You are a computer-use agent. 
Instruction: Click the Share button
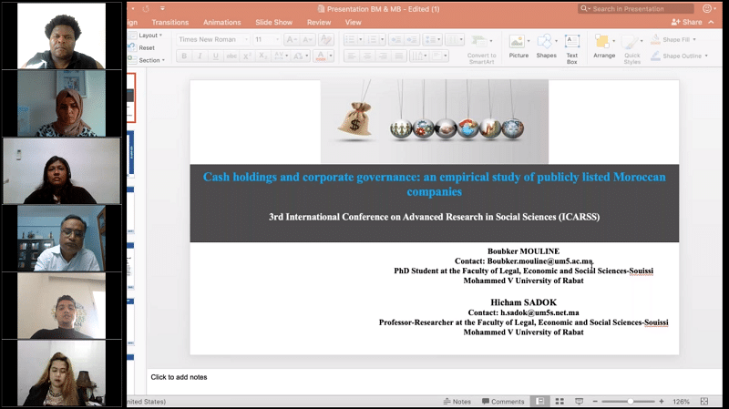(687, 22)
